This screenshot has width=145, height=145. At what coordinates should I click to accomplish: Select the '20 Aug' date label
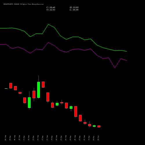tap(57, 138)
